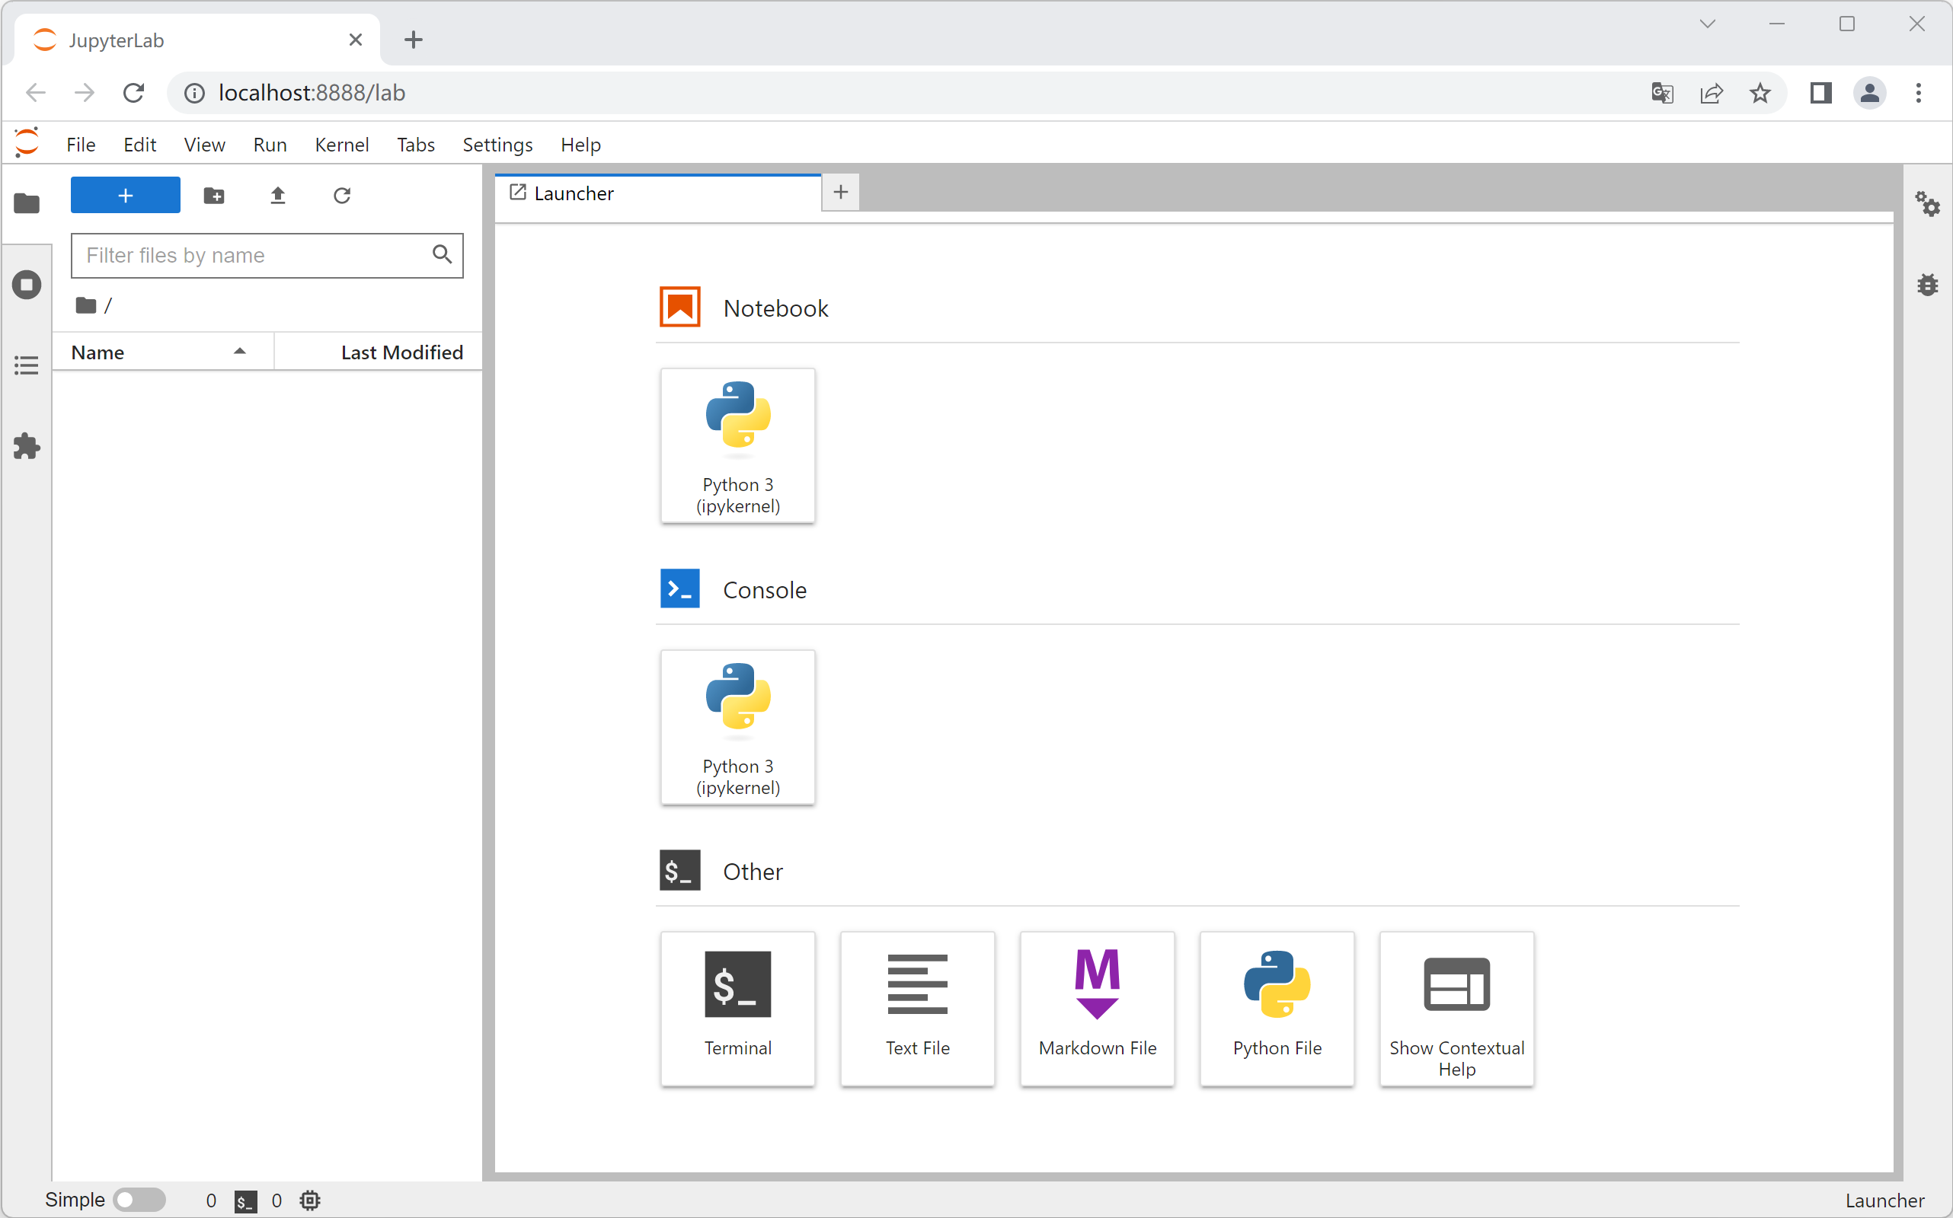Image resolution: width=1953 pixels, height=1218 pixels.
Task: Create a Python 3 notebook
Action: 737,445
